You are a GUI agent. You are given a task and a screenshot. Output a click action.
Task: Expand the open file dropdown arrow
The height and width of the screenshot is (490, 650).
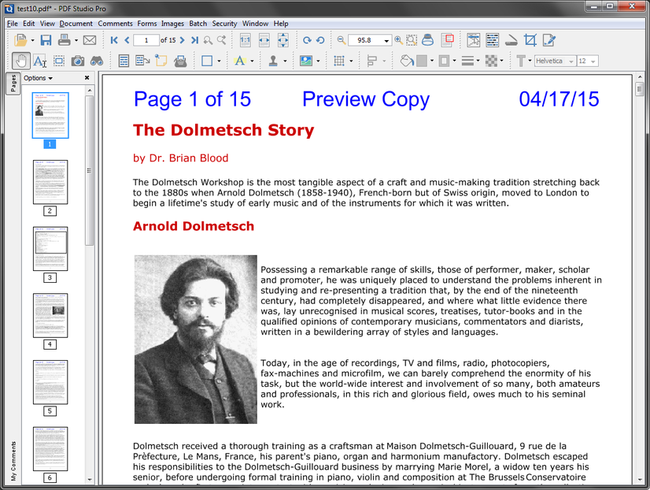[x=32, y=41]
